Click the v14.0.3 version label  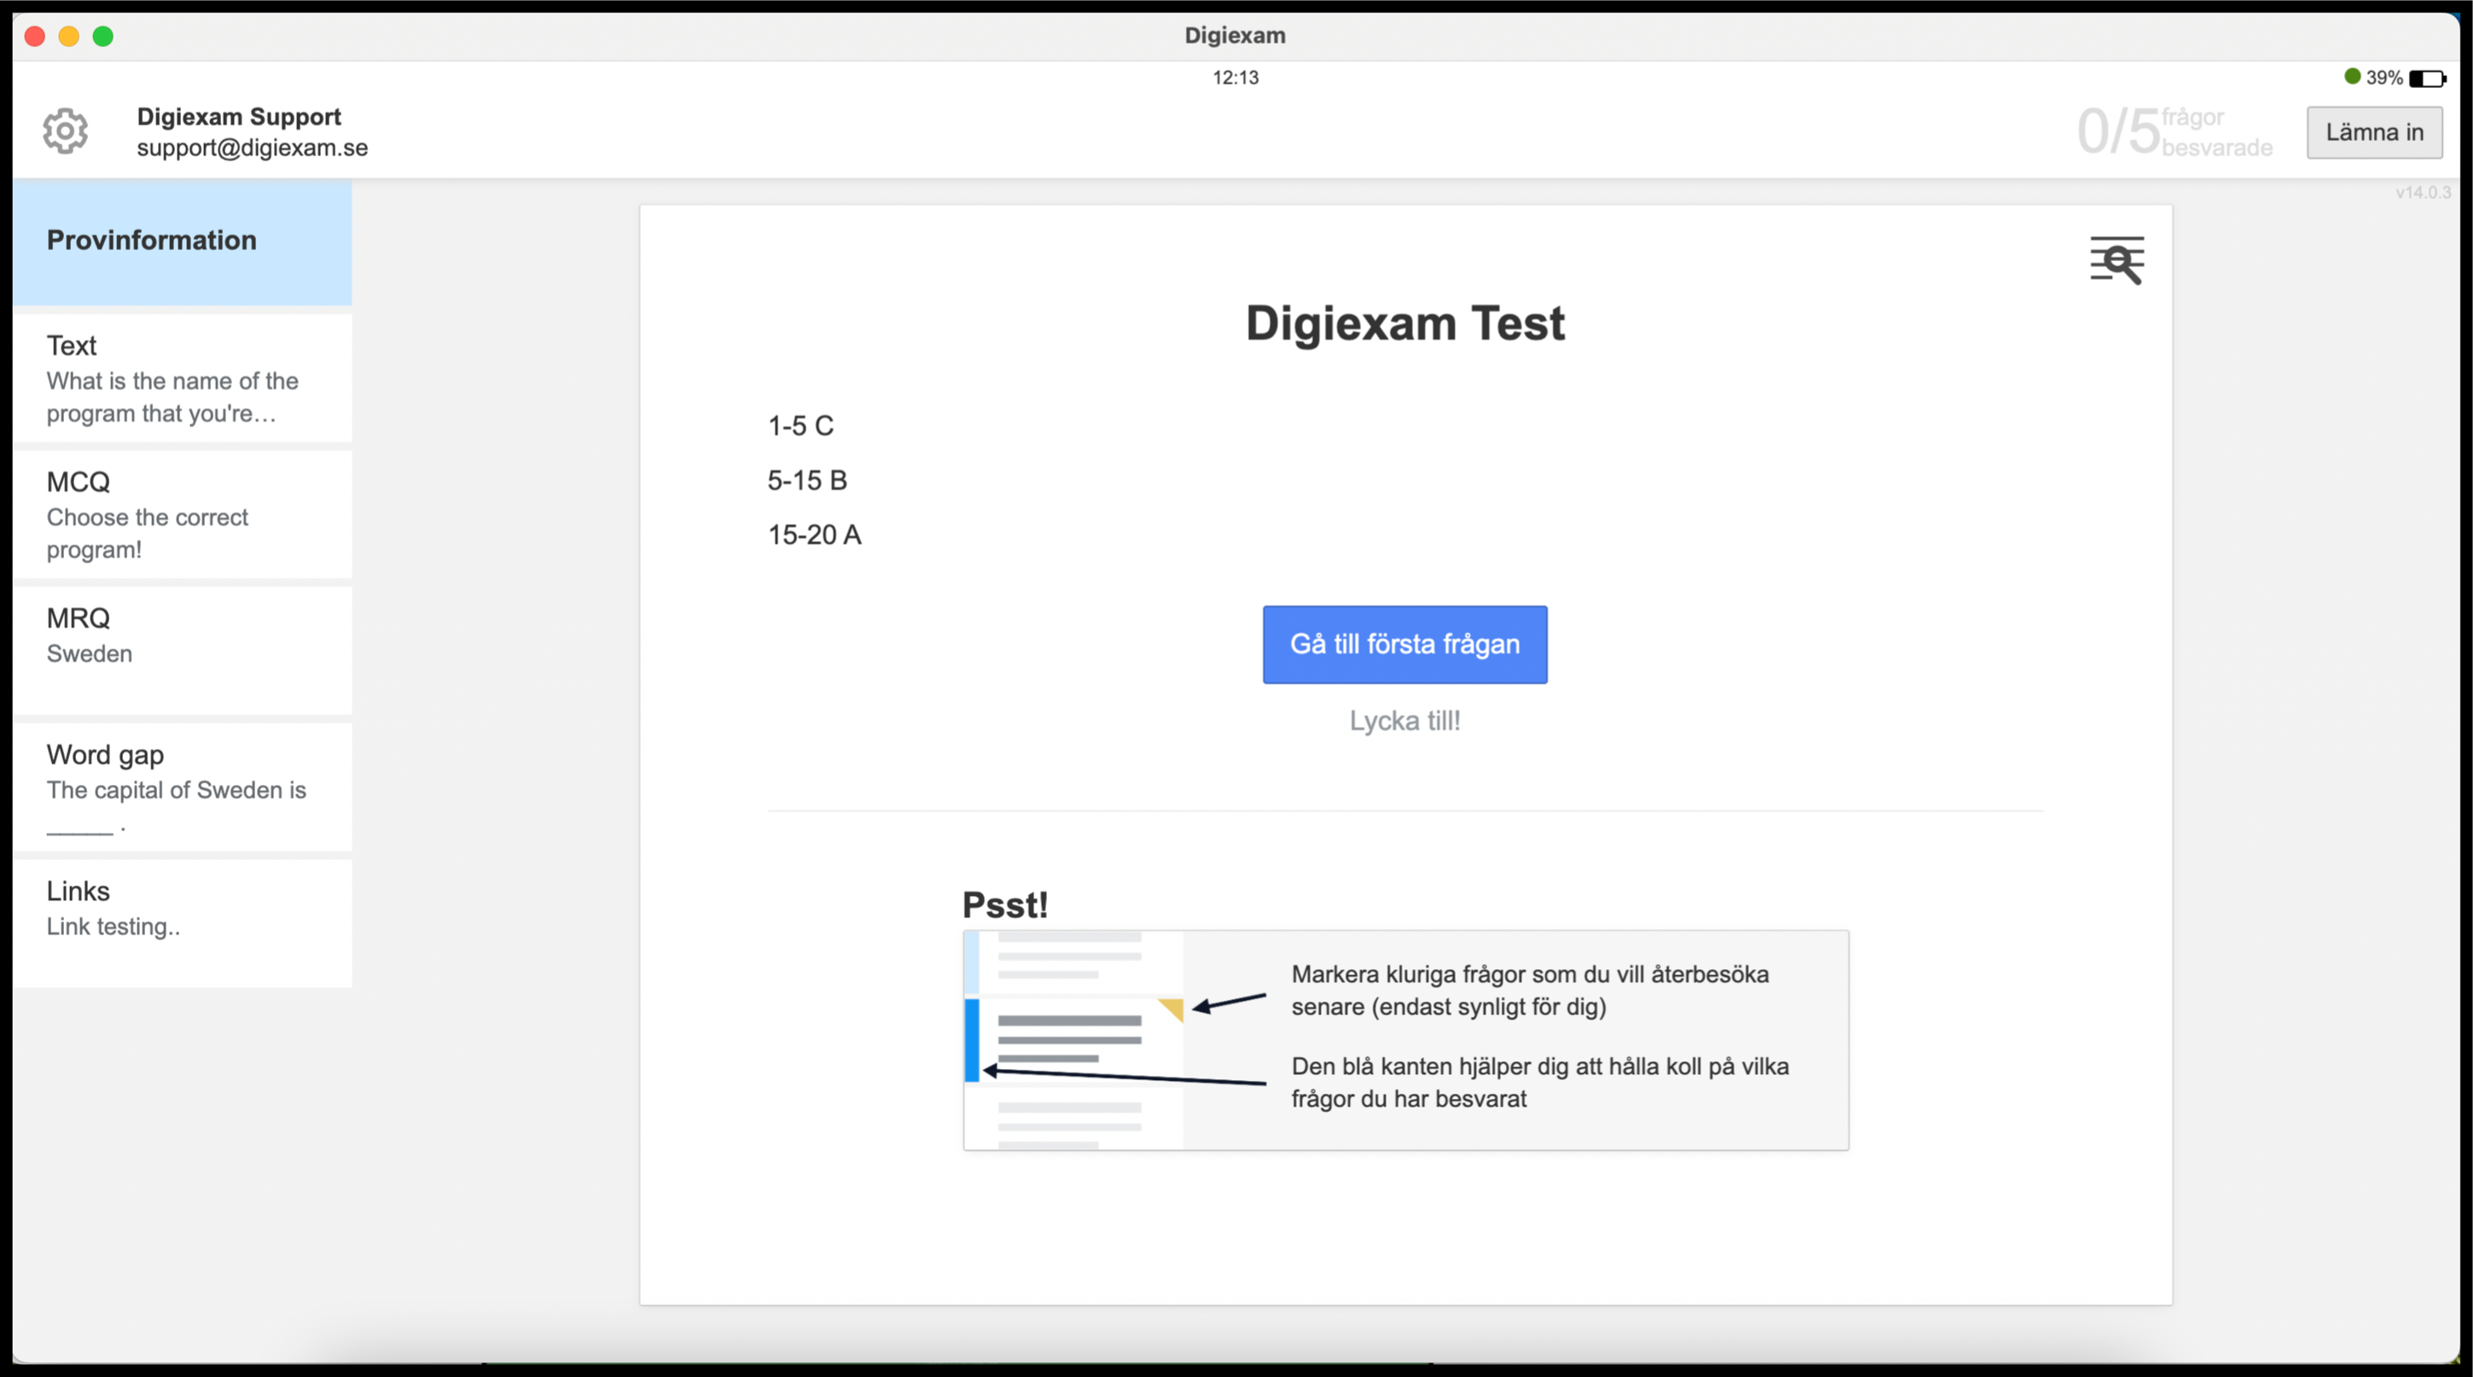coord(2424,193)
